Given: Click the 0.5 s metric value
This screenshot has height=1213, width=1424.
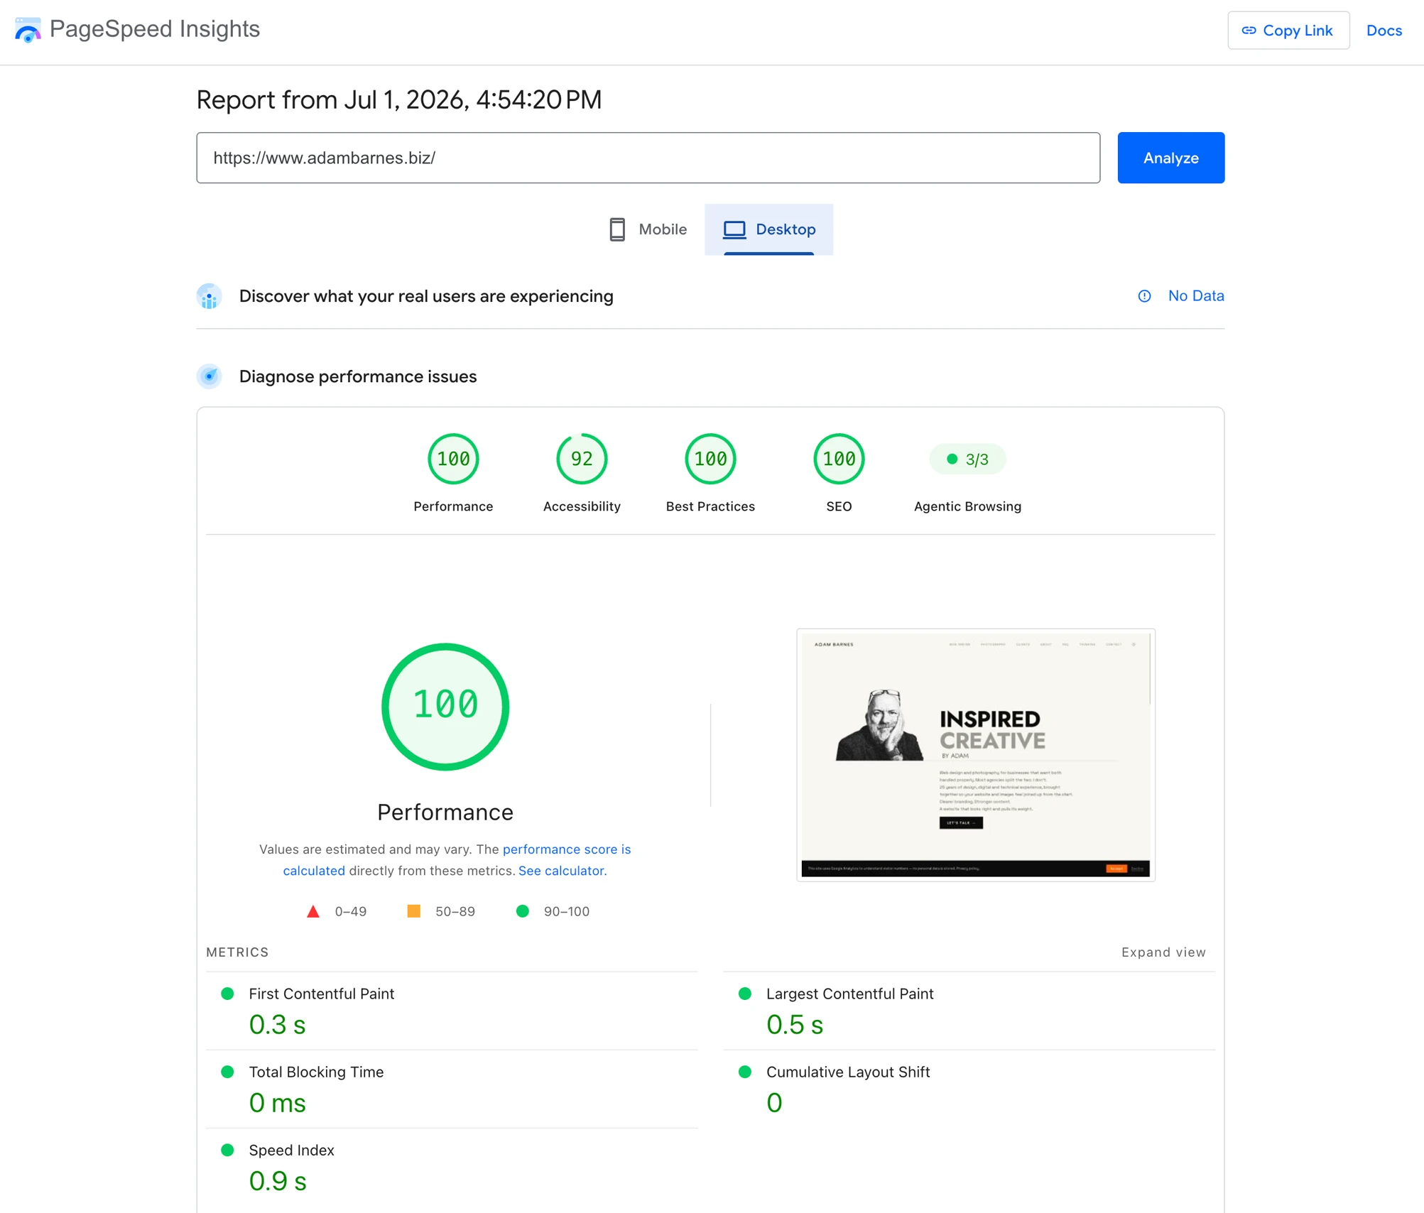Looking at the screenshot, I should pyautogui.click(x=795, y=1025).
